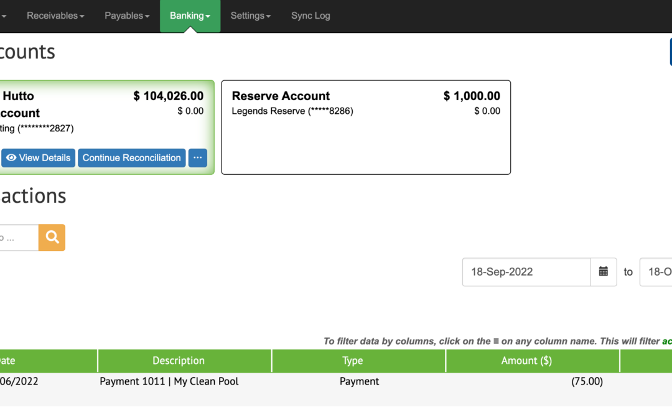Expand the Receivables menu
672x420 pixels.
pyautogui.click(x=55, y=16)
